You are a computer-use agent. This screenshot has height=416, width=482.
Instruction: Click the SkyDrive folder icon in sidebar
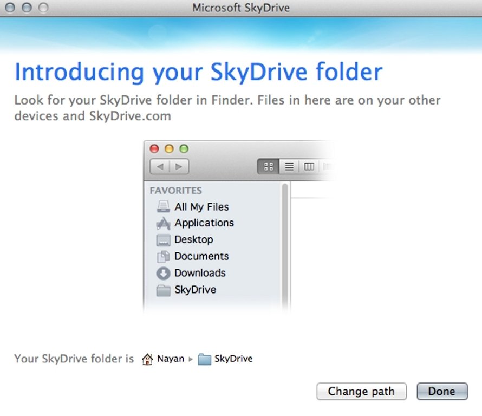[163, 290]
